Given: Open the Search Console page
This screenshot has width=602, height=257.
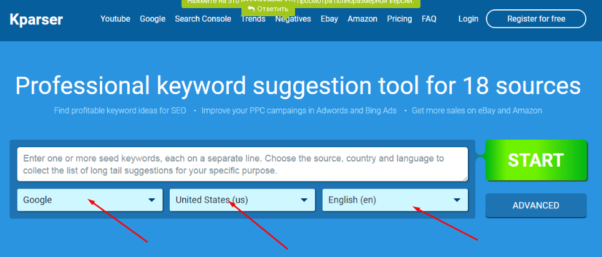Looking at the screenshot, I should click(x=203, y=19).
